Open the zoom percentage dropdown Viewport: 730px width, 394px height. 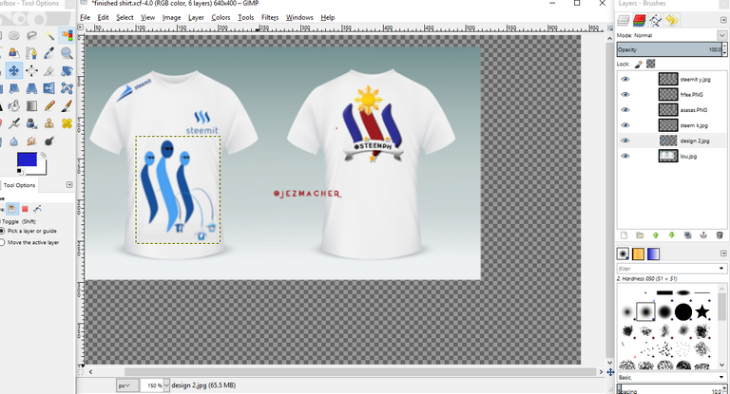tap(166, 385)
